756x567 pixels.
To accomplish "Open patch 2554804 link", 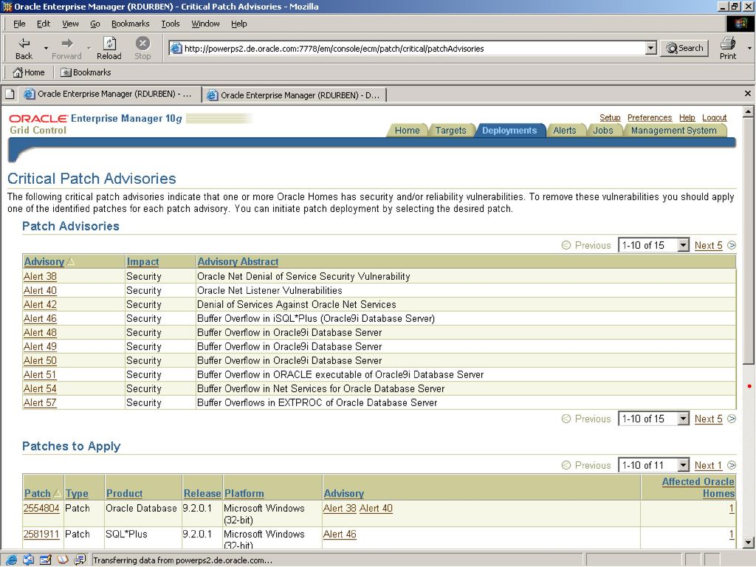I will pyautogui.click(x=41, y=508).
